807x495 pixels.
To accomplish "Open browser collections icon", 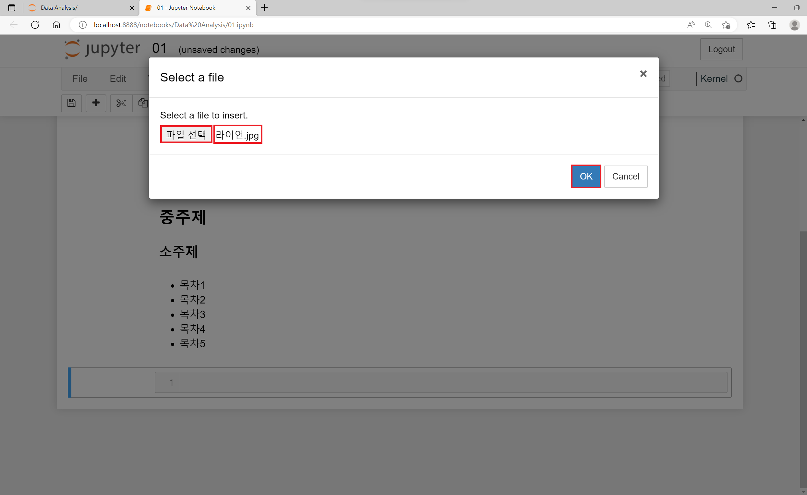I will (772, 25).
